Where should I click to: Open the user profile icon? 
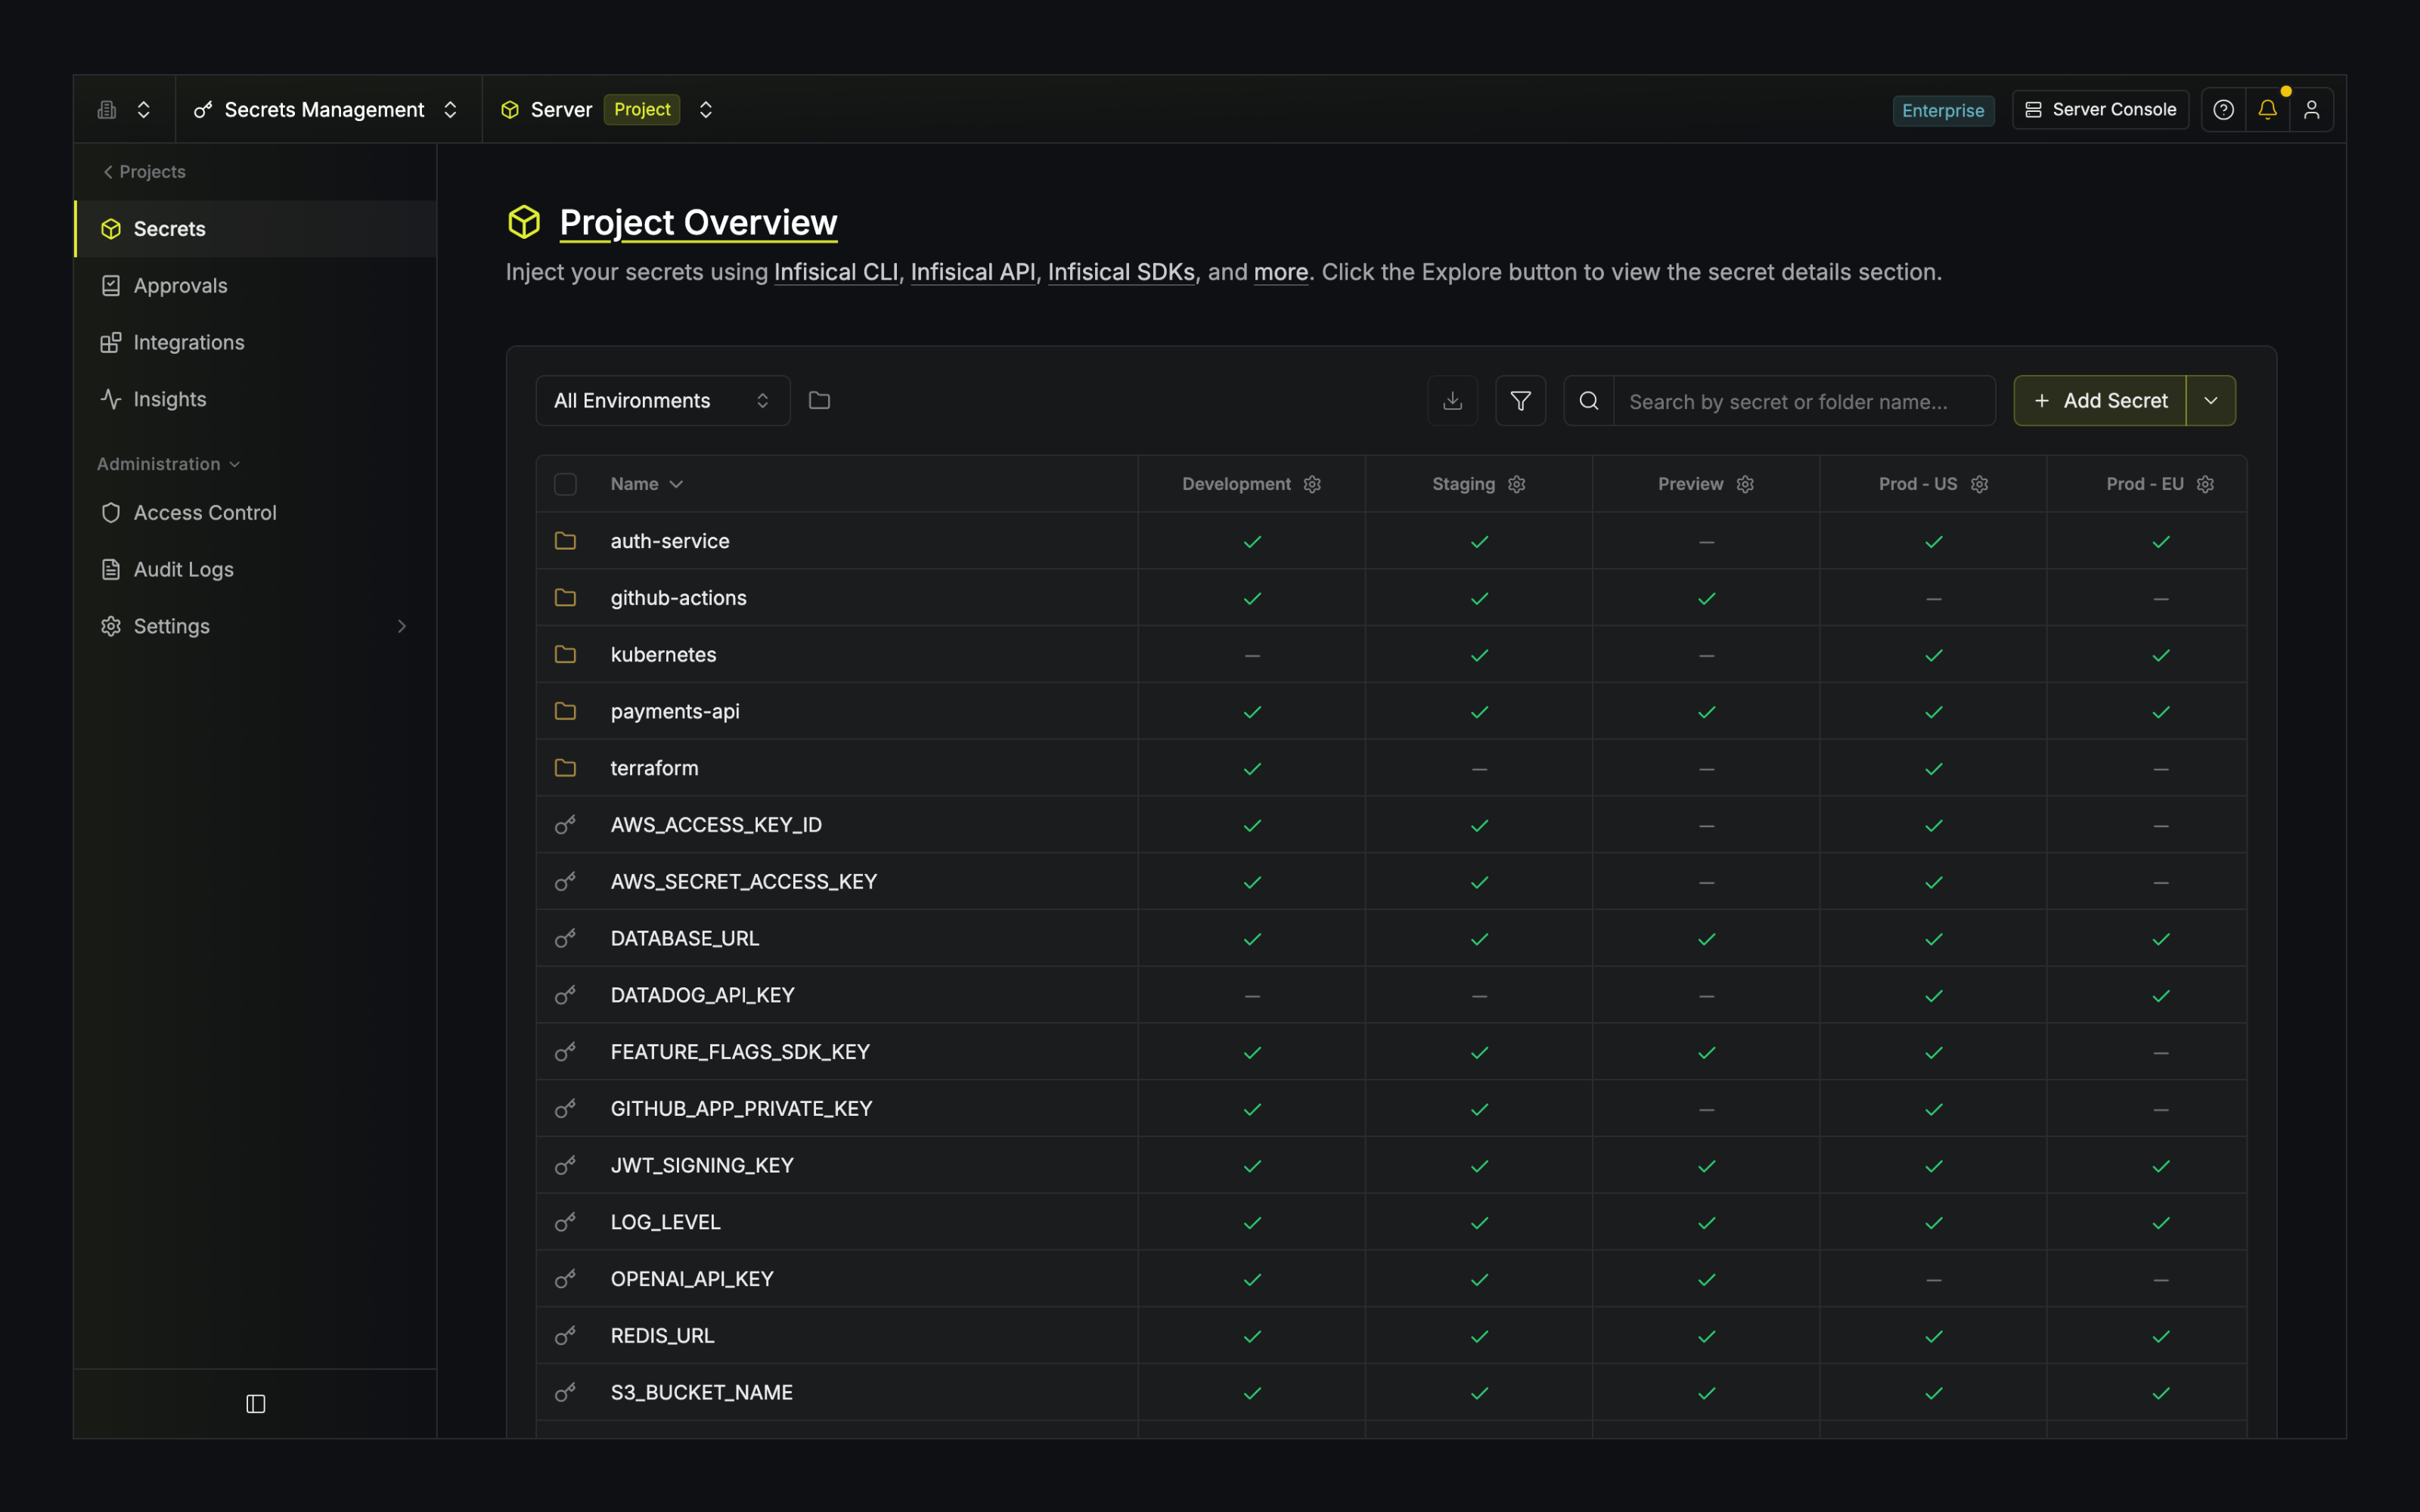pyautogui.click(x=2311, y=110)
